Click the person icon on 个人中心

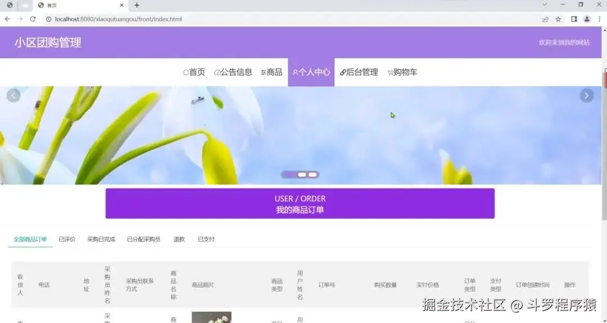coord(296,72)
